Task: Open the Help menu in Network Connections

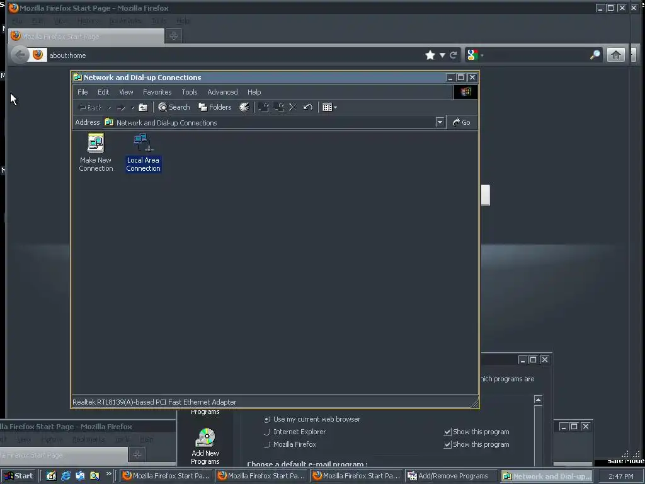Action: (254, 92)
